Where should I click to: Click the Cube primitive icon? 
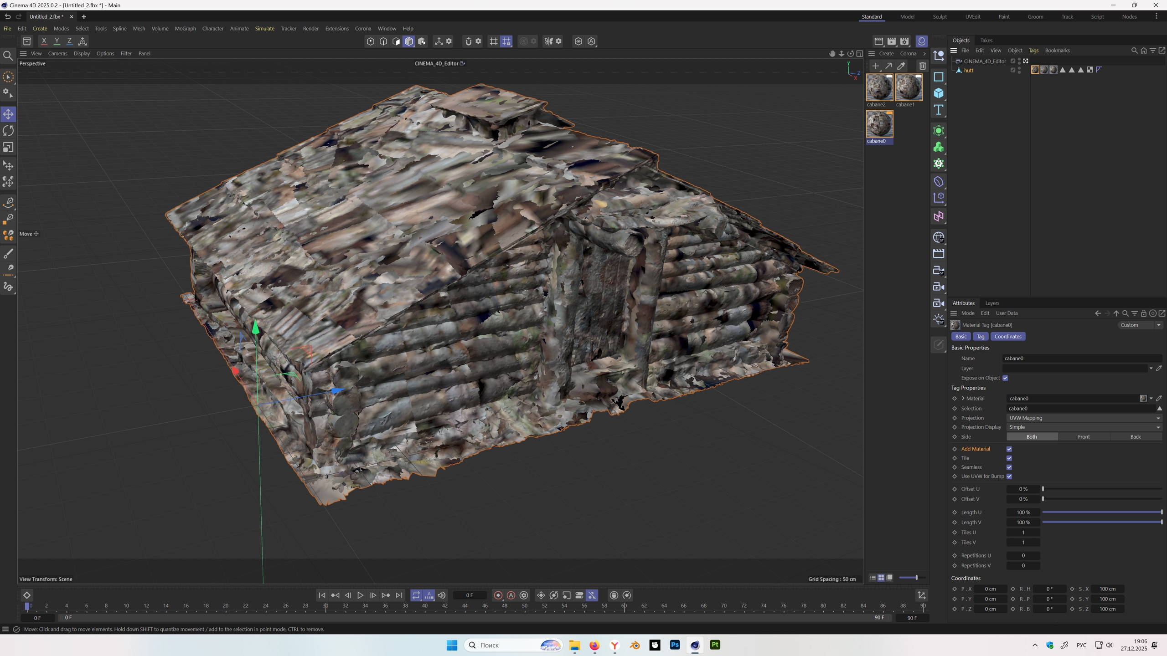(938, 93)
